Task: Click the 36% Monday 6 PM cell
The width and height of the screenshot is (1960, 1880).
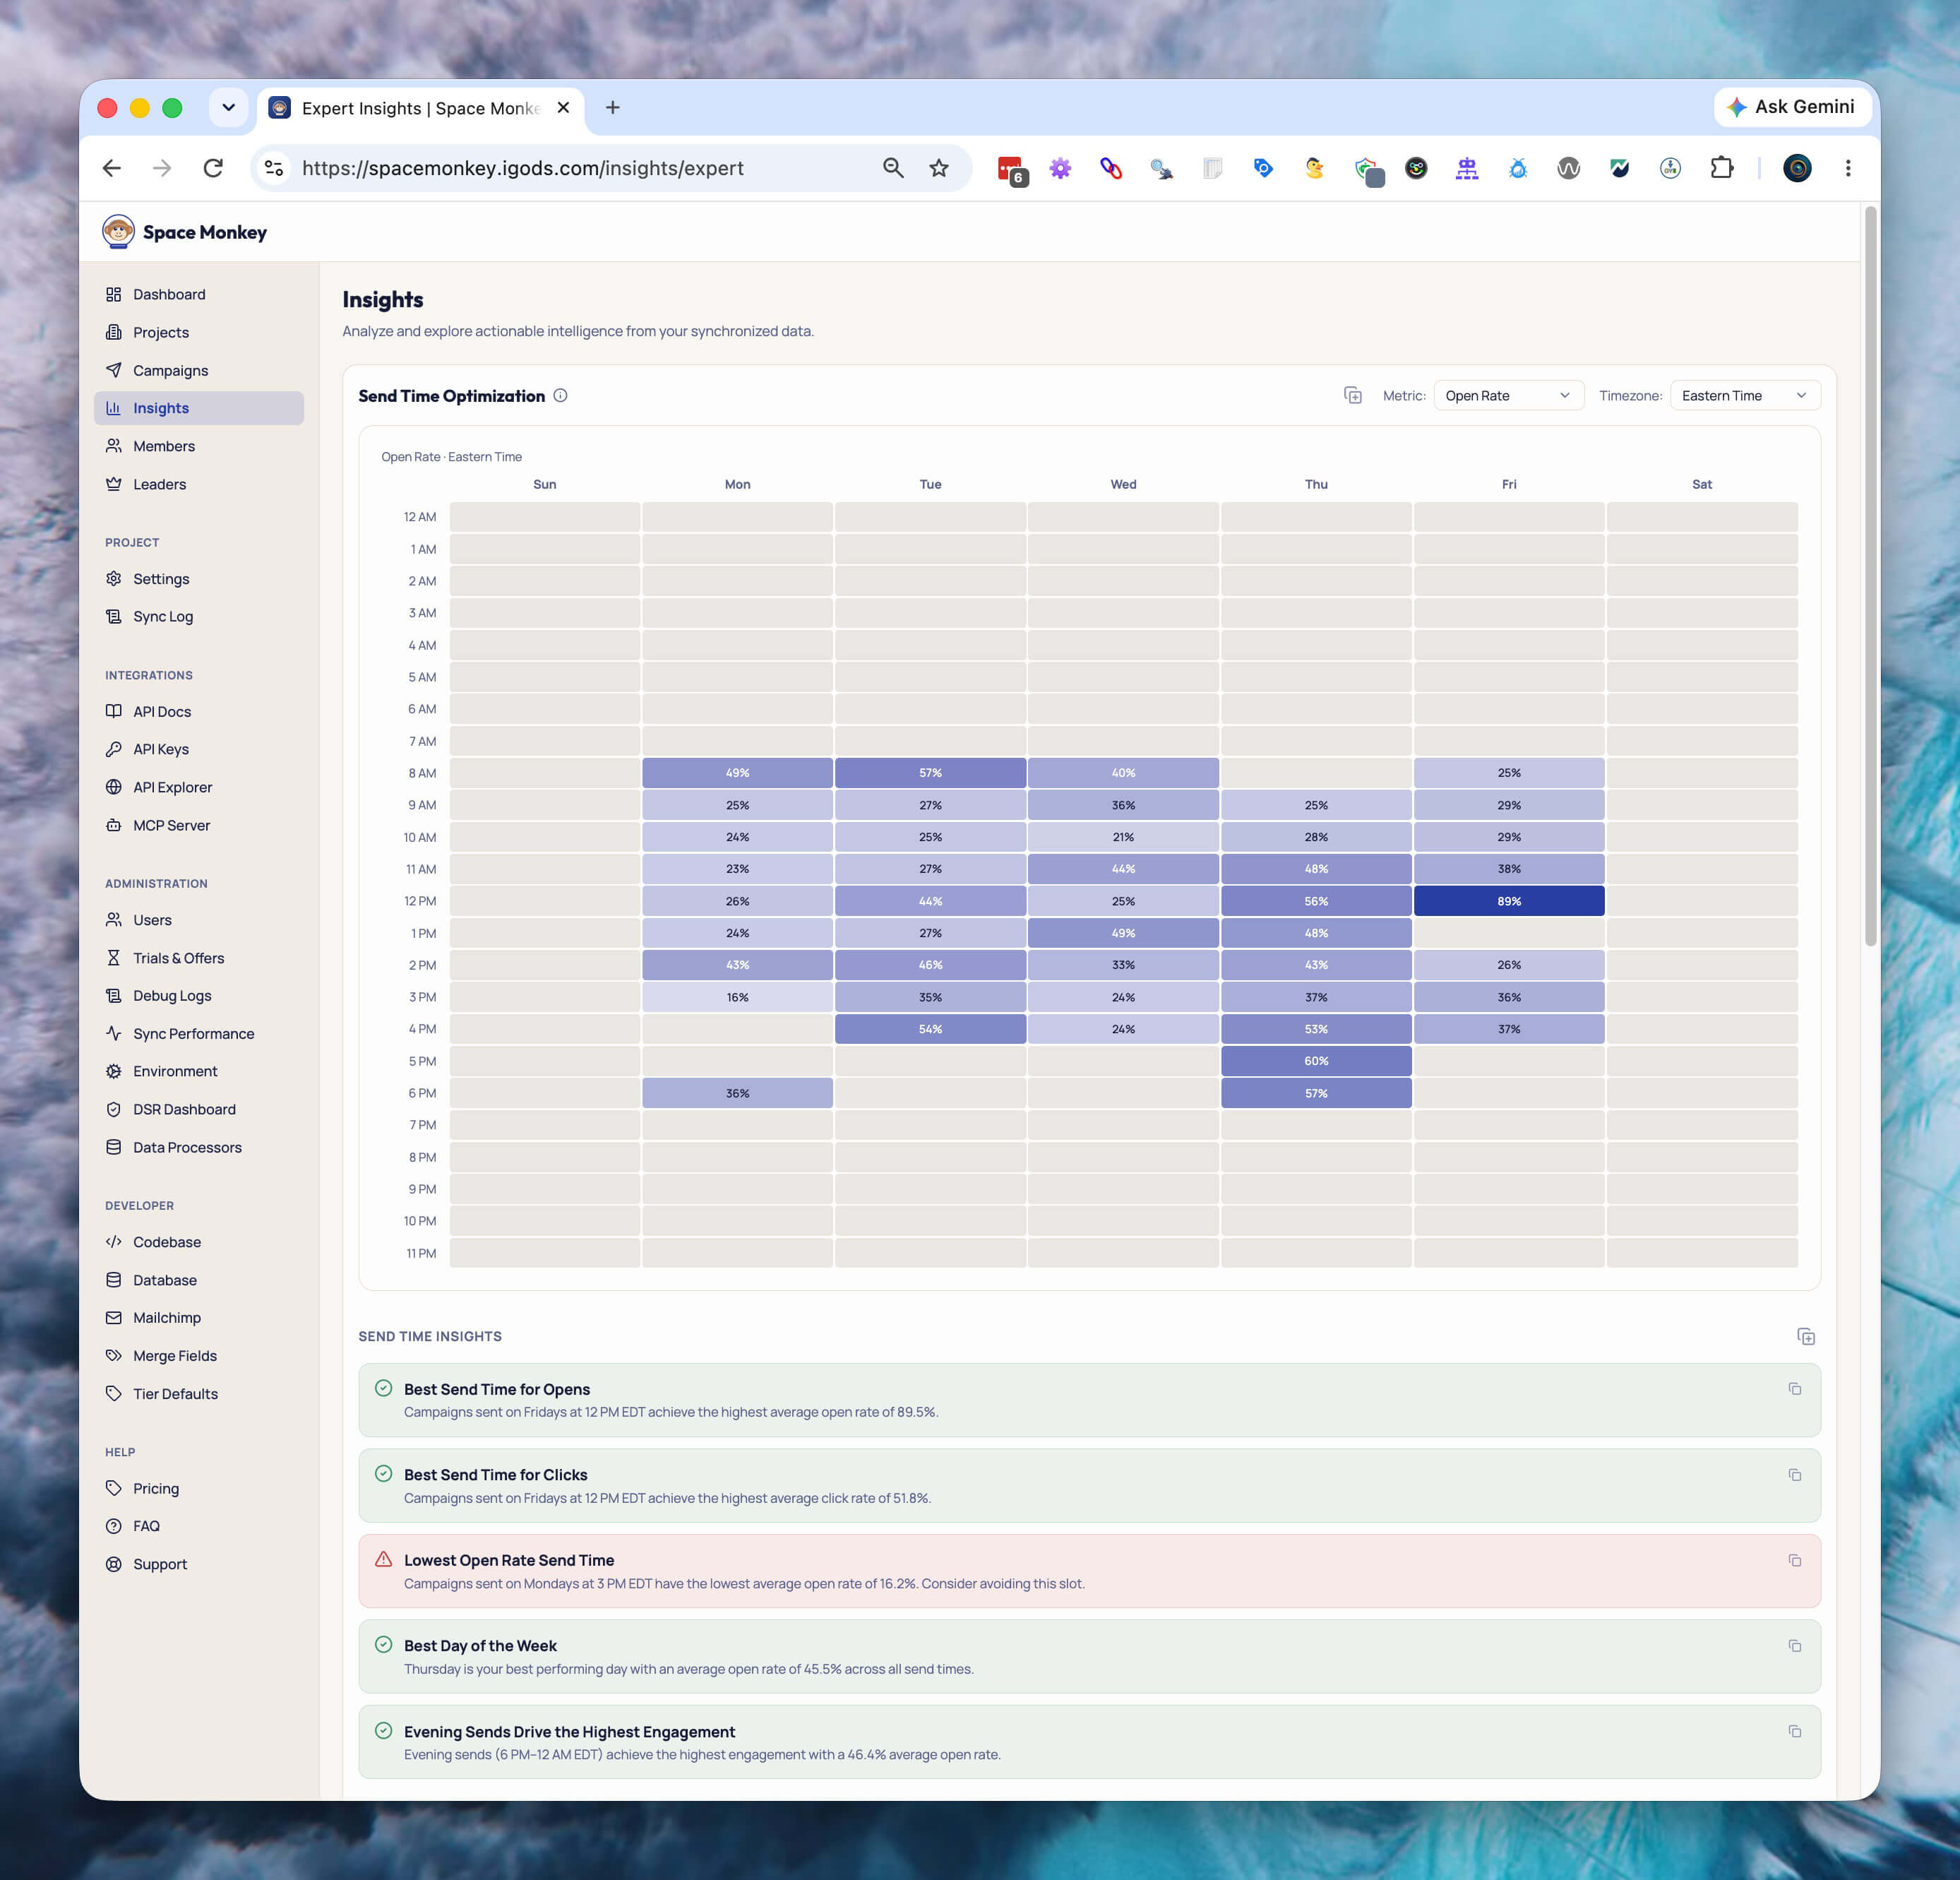Action: [737, 1093]
